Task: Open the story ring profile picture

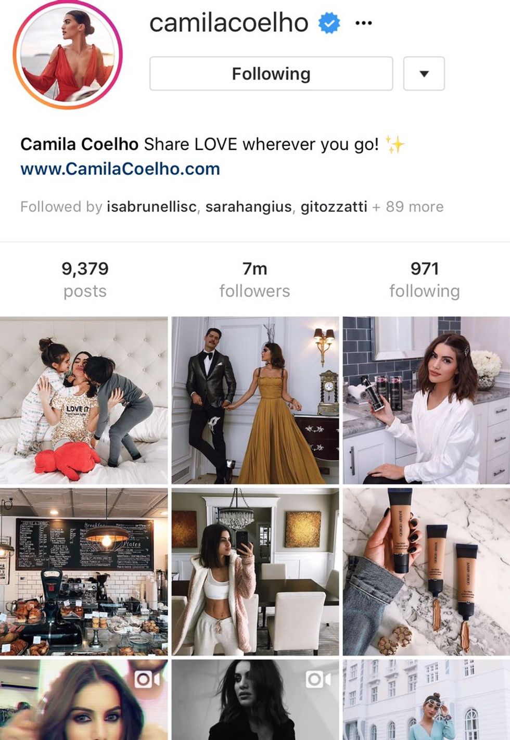Action: pos(68,54)
